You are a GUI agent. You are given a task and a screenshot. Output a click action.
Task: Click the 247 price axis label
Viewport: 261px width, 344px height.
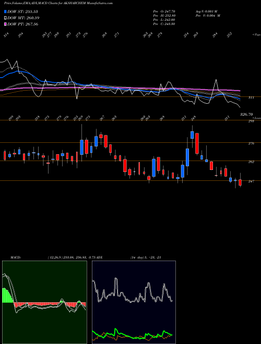coord(251,181)
